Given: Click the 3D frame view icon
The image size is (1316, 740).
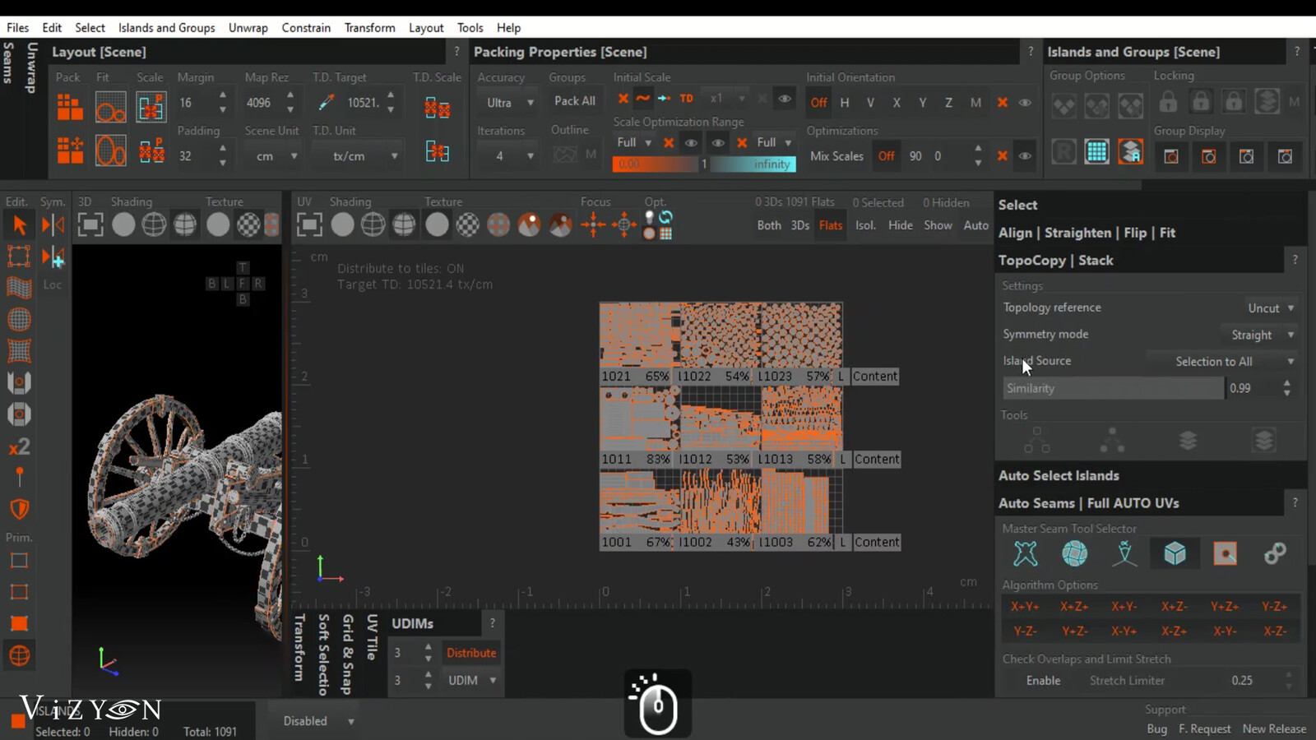Looking at the screenshot, I should [x=90, y=224].
